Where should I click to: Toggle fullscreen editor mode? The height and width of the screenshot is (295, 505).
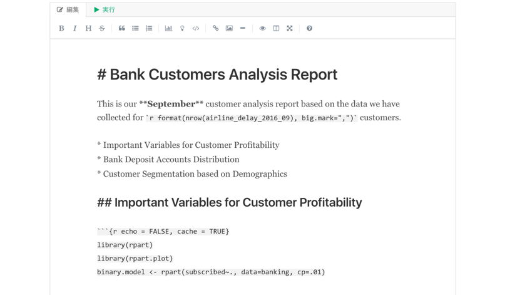[290, 28]
